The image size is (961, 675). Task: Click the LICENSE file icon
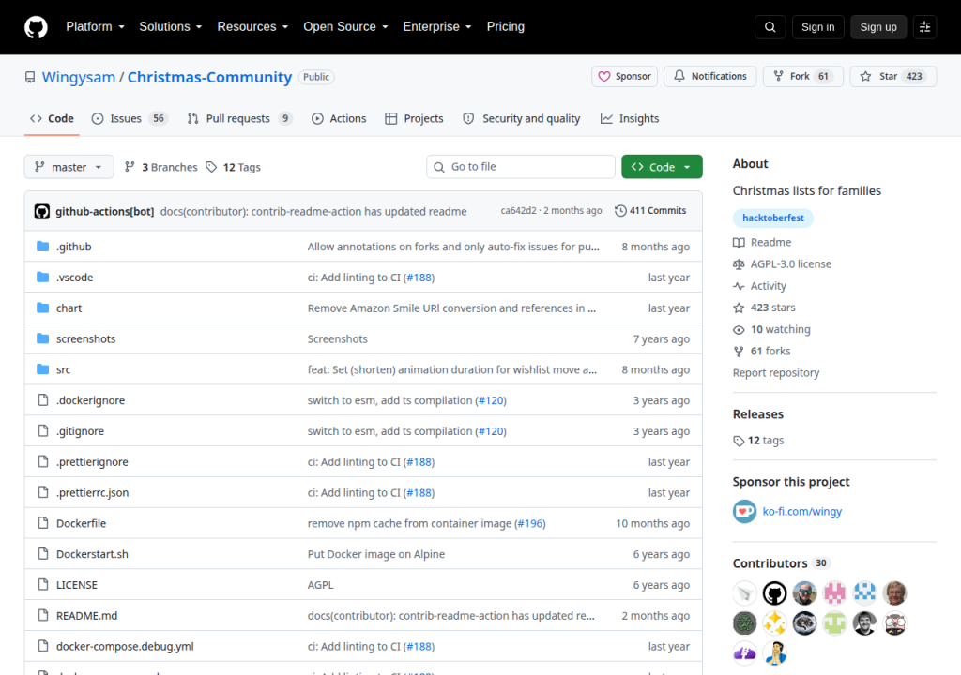coord(43,584)
